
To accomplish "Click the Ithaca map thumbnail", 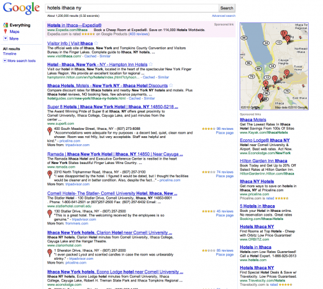I will [274, 67].
